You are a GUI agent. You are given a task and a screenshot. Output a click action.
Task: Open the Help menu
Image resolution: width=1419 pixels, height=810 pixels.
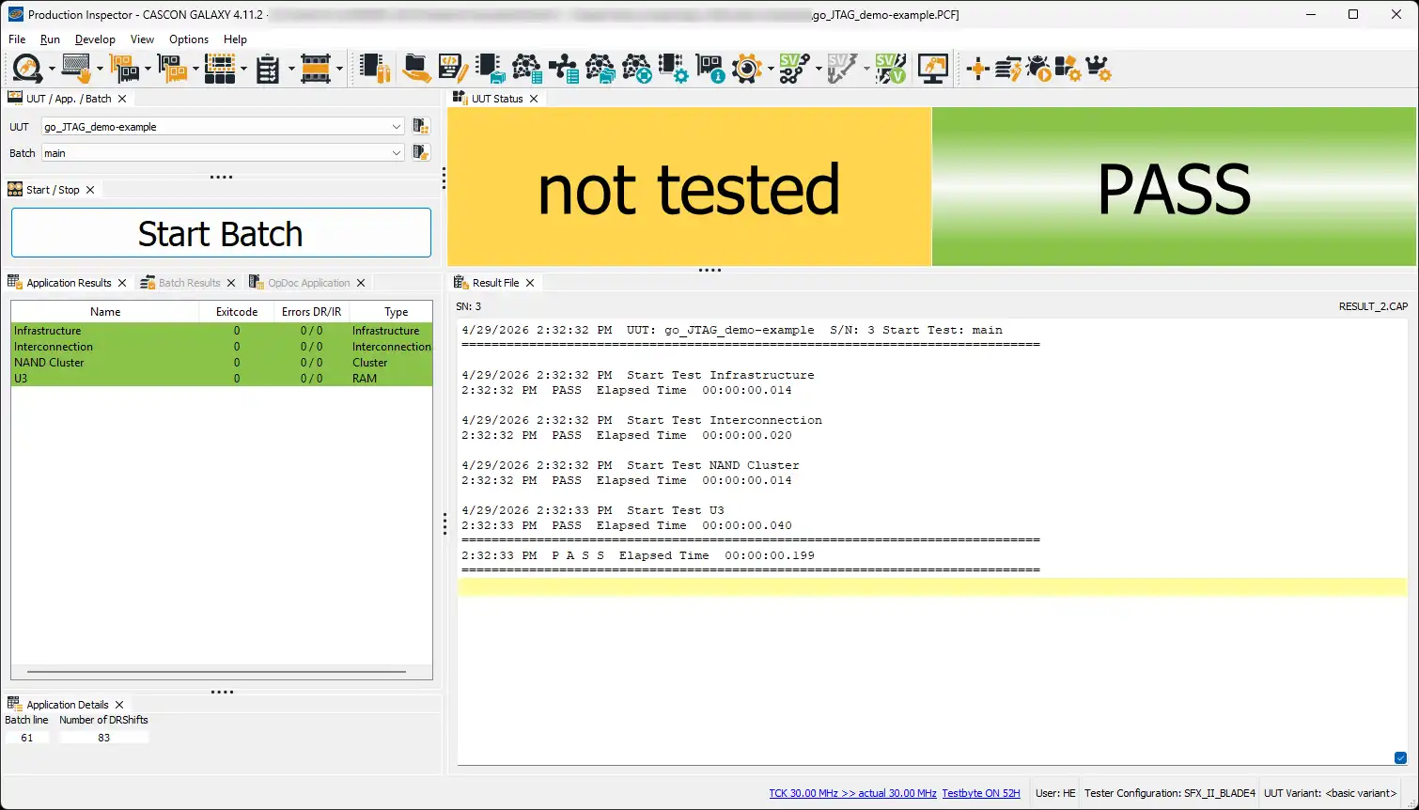pos(235,39)
